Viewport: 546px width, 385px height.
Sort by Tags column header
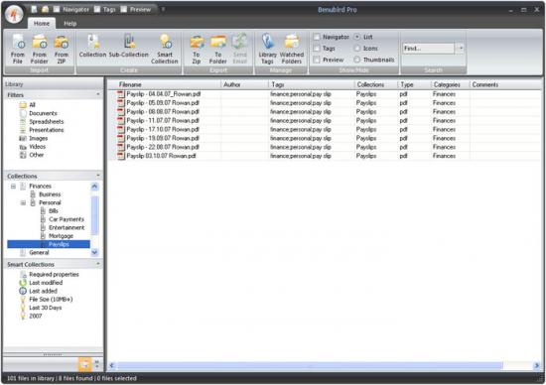(312, 84)
